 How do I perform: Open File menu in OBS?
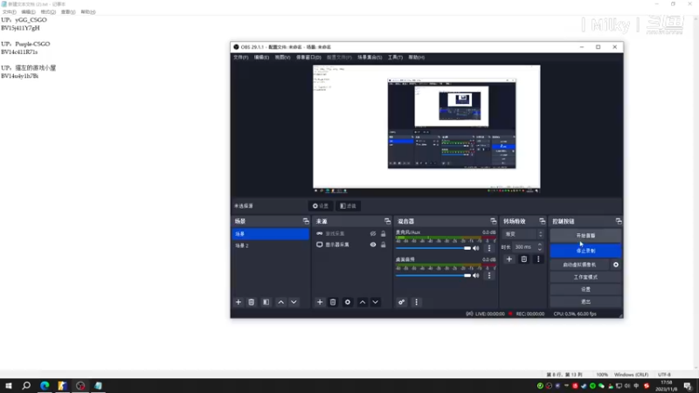(x=241, y=58)
